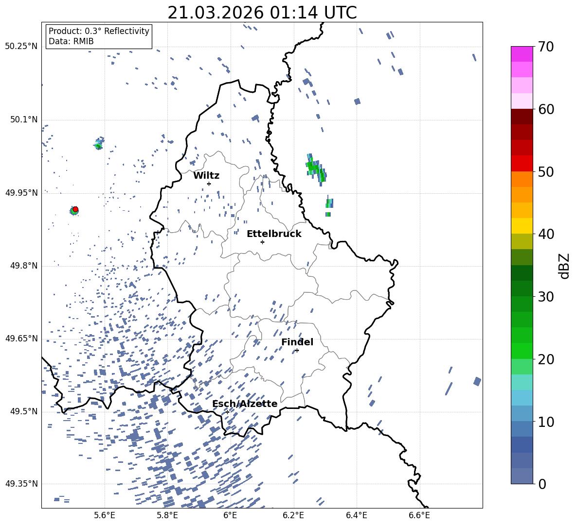Image resolution: width=576 pixels, height=525 pixels.
Task: Click the Data: RMIB text in the info box
Action: click(71, 41)
